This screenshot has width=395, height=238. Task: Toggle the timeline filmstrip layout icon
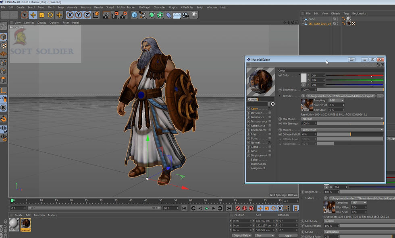click(x=295, y=208)
